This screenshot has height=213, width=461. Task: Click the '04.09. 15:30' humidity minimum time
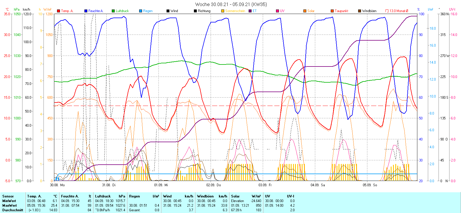[70, 201]
